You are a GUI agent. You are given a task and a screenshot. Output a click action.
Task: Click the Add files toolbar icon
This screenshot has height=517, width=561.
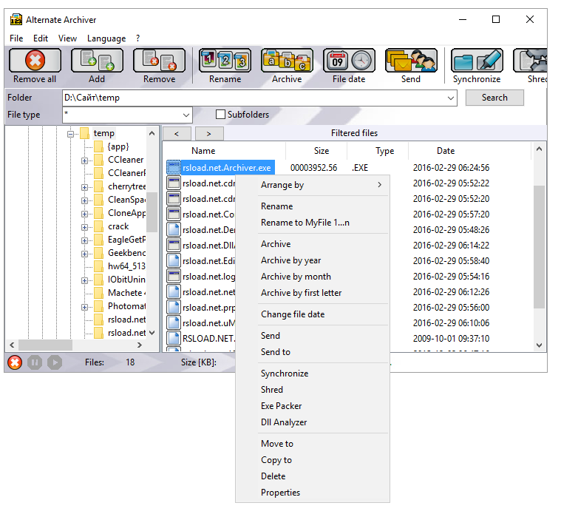97,61
